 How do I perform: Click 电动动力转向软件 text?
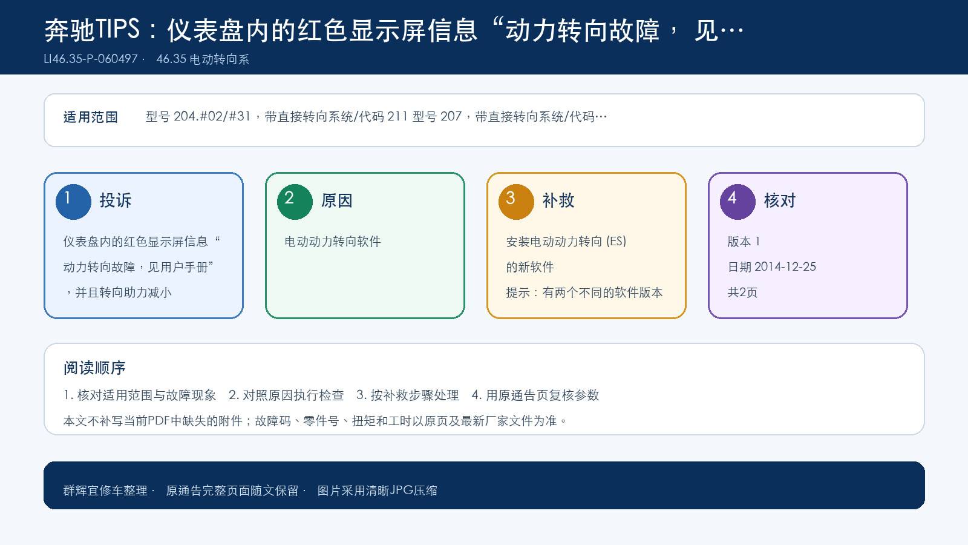[x=333, y=242]
